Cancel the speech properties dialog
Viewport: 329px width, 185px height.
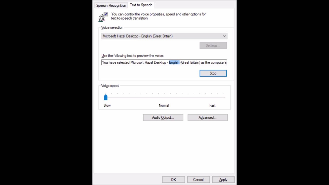198,180
